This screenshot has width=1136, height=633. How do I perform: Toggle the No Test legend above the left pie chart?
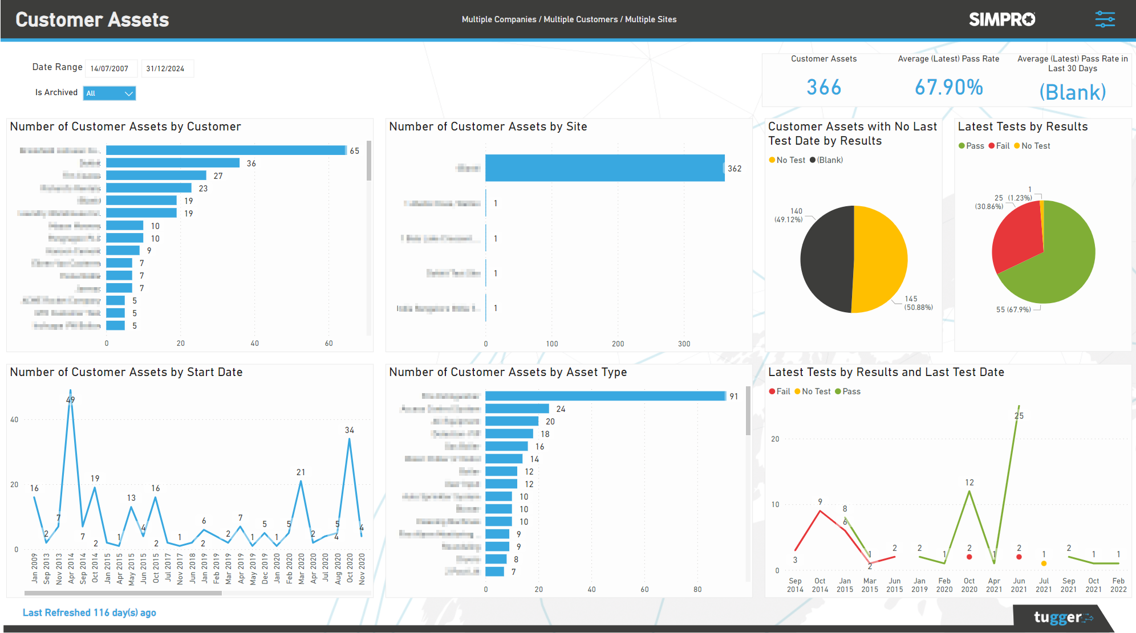pos(773,160)
